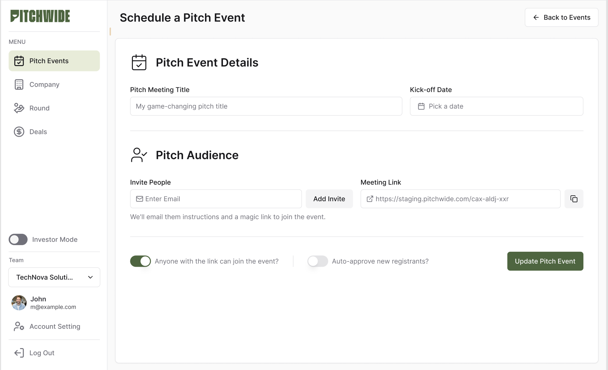
Task: Enable auto-approve new registrants
Action: pyautogui.click(x=317, y=261)
